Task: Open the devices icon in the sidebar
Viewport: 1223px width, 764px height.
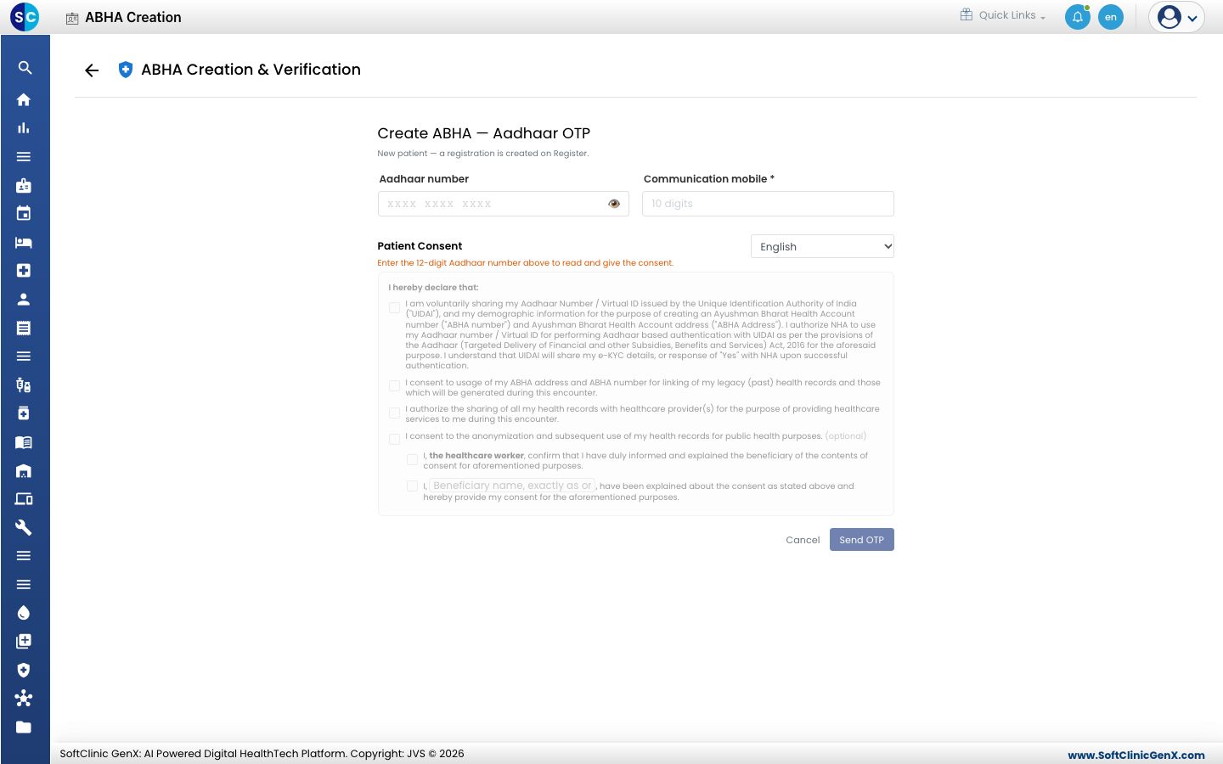Action: coord(24,499)
